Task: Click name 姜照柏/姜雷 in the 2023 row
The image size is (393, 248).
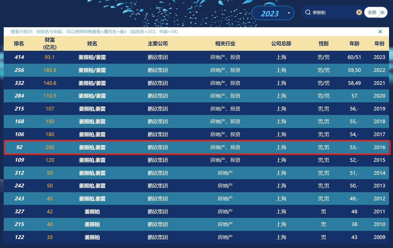Action: [x=92, y=57]
